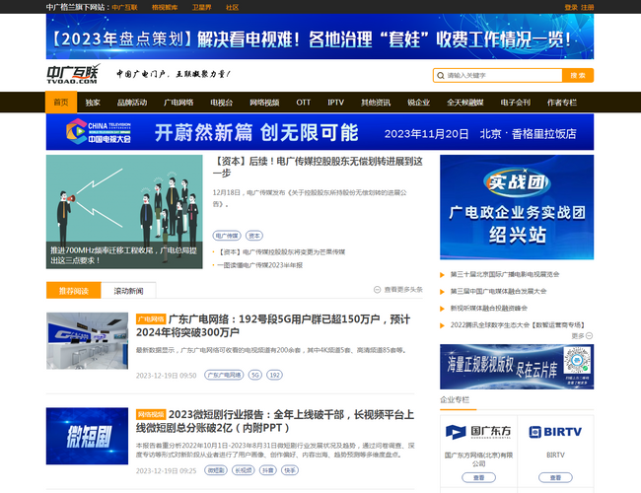The width and height of the screenshot is (641, 493).
Task: Click the orange 网络视频 category badge
Action: tap(150, 415)
